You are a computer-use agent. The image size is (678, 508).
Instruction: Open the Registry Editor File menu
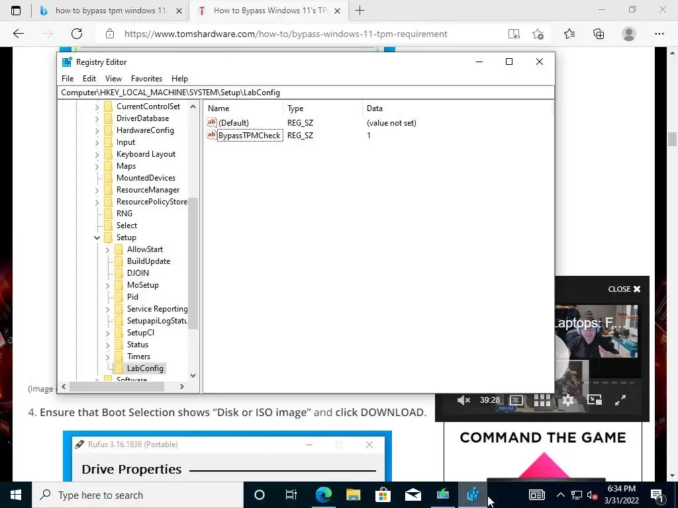(68, 79)
